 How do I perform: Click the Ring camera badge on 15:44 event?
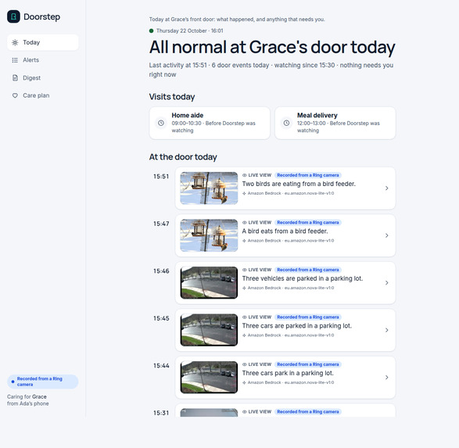click(x=308, y=364)
